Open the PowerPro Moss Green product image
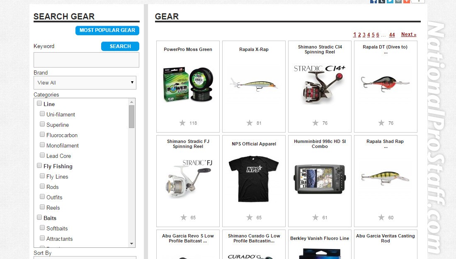This screenshot has height=259, width=456. point(188,85)
